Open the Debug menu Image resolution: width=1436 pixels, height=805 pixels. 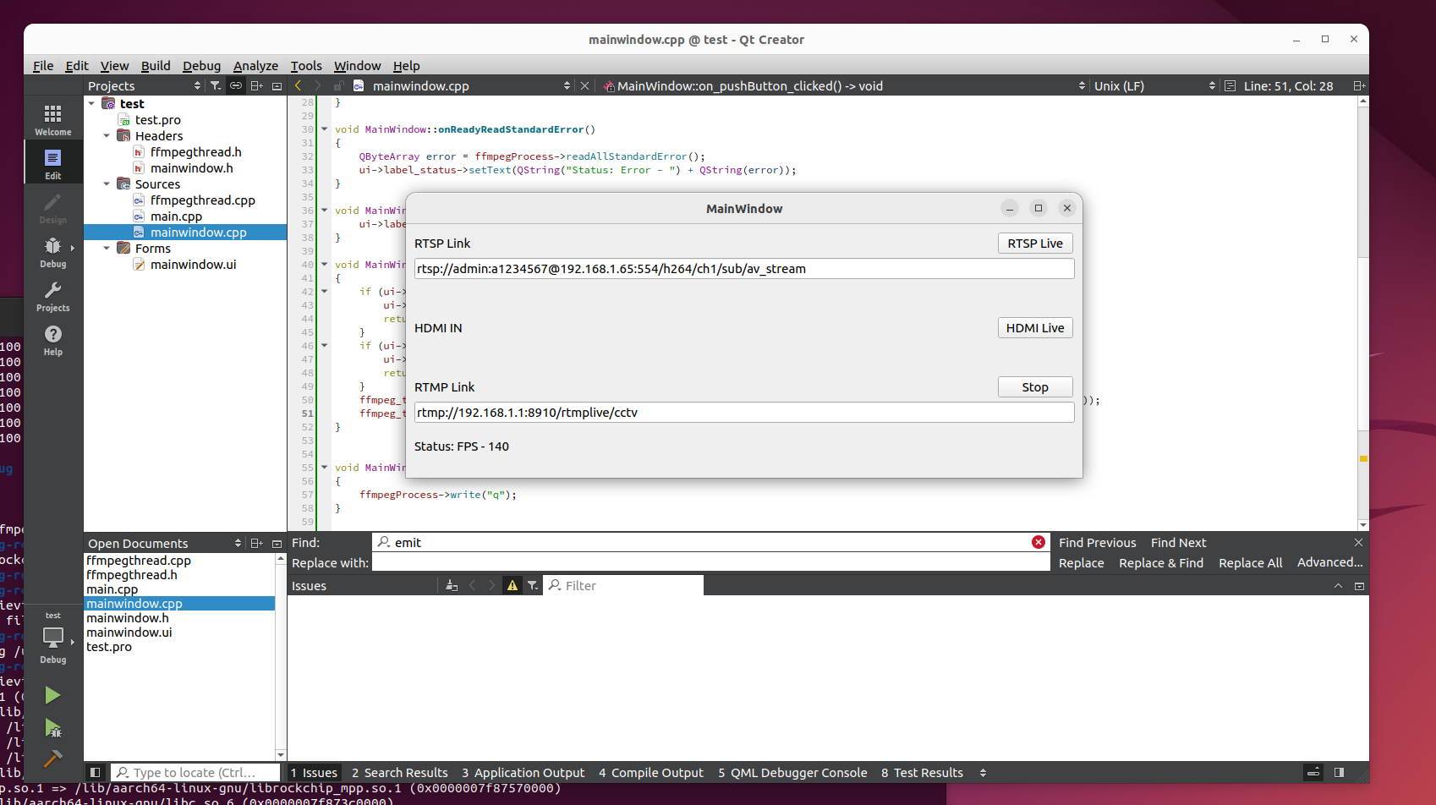click(201, 65)
